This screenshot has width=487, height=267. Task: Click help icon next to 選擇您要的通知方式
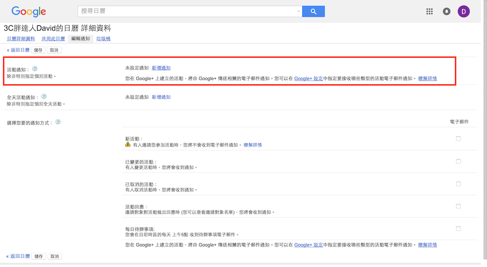(x=58, y=122)
